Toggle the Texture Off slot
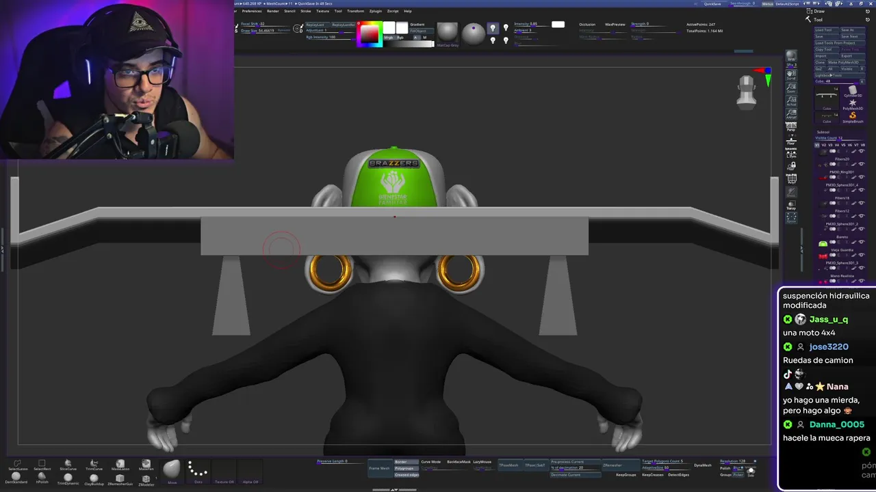 (224, 471)
